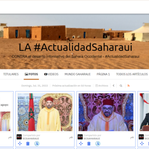The image size is (149, 149).
Task: Go to the PÁGINA 1 tab
Action: click(103, 74)
